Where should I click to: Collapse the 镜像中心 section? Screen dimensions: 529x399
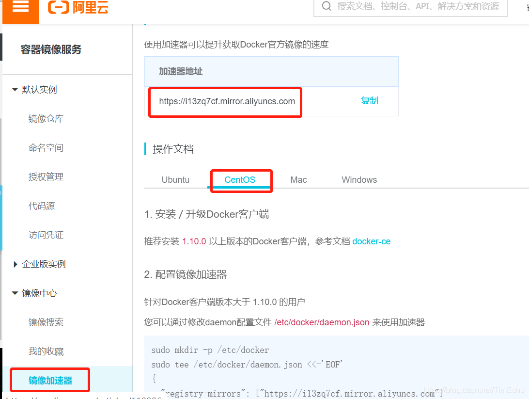click(15, 293)
